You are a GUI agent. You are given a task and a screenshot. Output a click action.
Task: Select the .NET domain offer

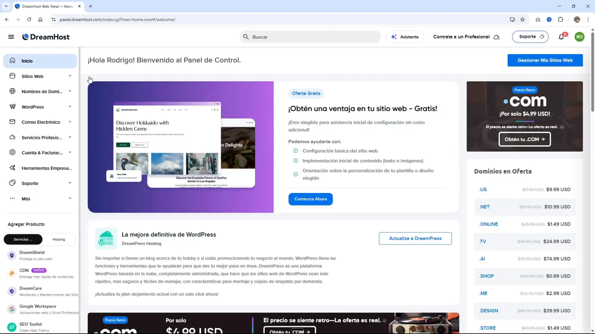(x=524, y=207)
